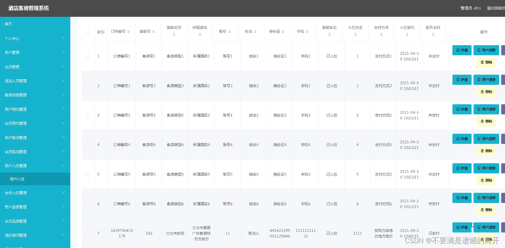
Task: Open the 会员取消管理 sidebar menu
Action: (x=35, y=152)
